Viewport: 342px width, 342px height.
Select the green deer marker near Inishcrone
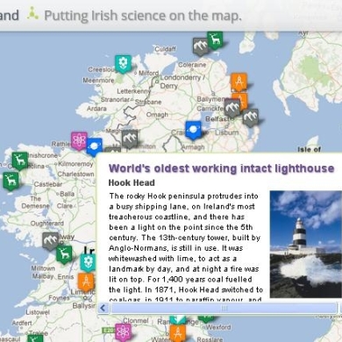pyautogui.click(x=20, y=160)
